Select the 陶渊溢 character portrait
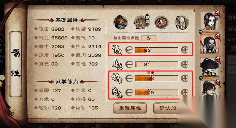The height and width of the screenshot is (128, 236). point(209,44)
